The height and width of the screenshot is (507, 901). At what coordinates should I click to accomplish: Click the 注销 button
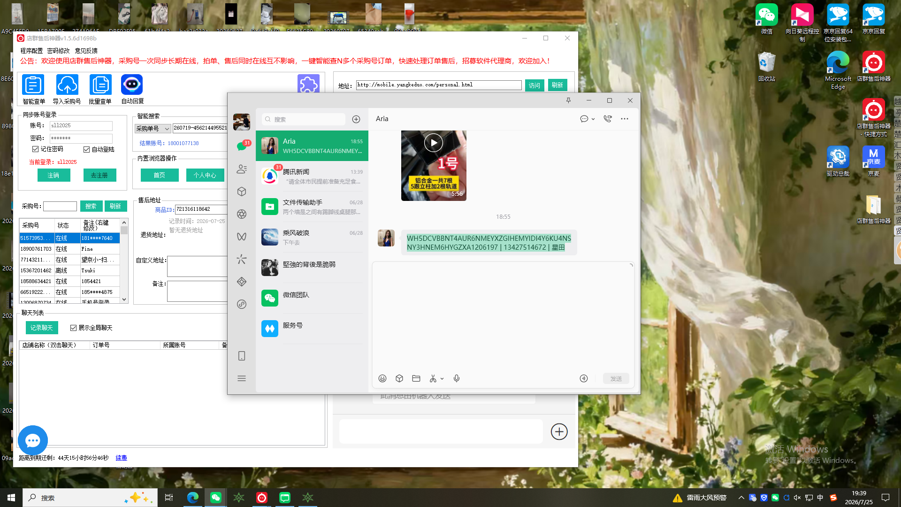point(53,175)
